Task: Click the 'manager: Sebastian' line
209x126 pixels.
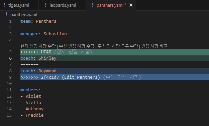Action: (43, 34)
